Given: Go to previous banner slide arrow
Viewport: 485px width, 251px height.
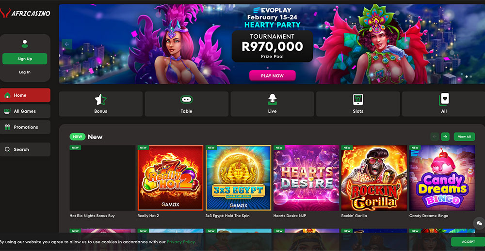Looking at the screenshot, I should 67,44.
